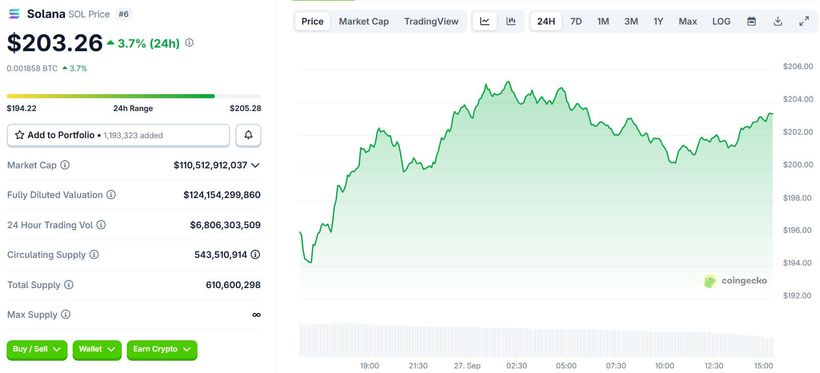Click the 24h Range progress bar

point(134,96)
